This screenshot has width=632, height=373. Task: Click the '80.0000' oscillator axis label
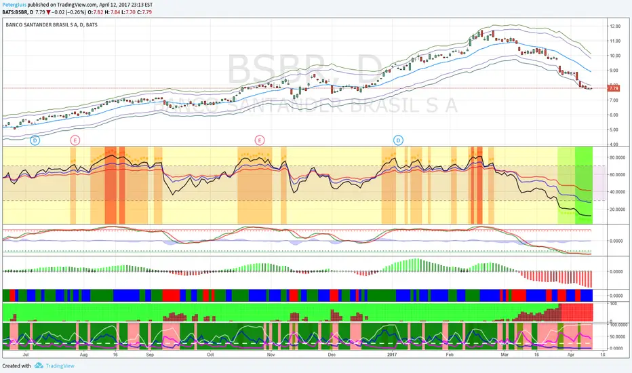click(x=618, y=157)
